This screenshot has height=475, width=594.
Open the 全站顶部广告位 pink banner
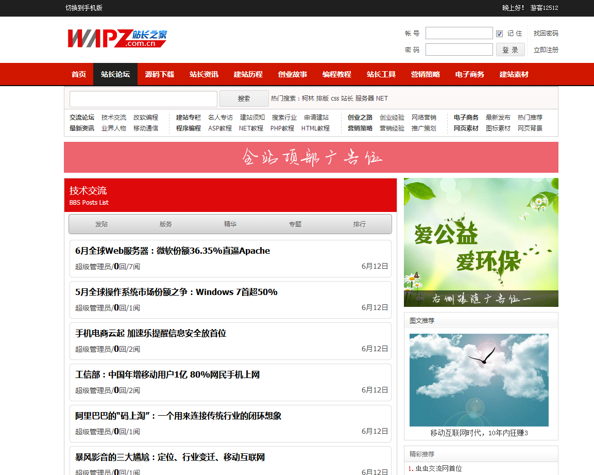[x=311, y=157]
